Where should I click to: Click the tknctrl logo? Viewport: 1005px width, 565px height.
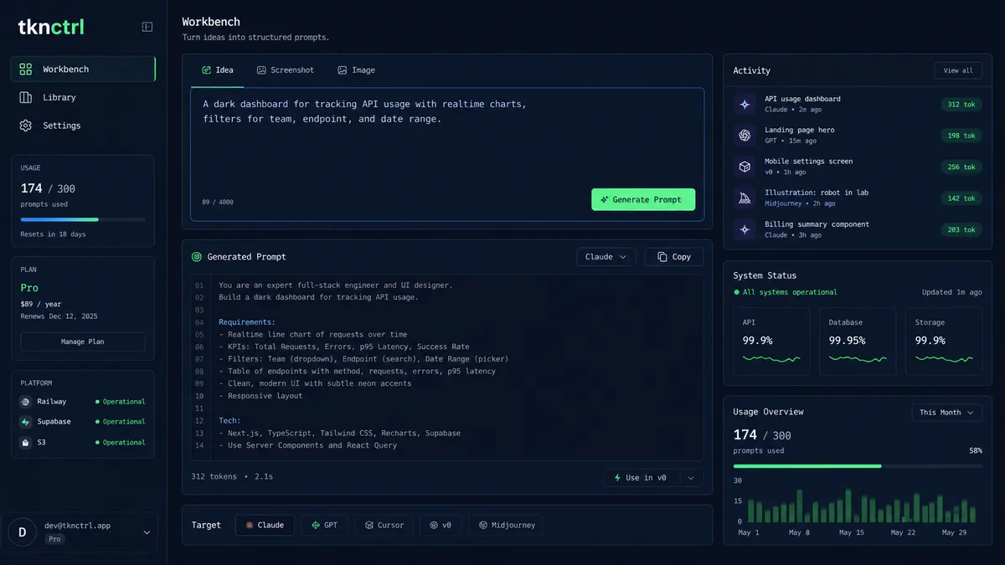click(51, 27)
